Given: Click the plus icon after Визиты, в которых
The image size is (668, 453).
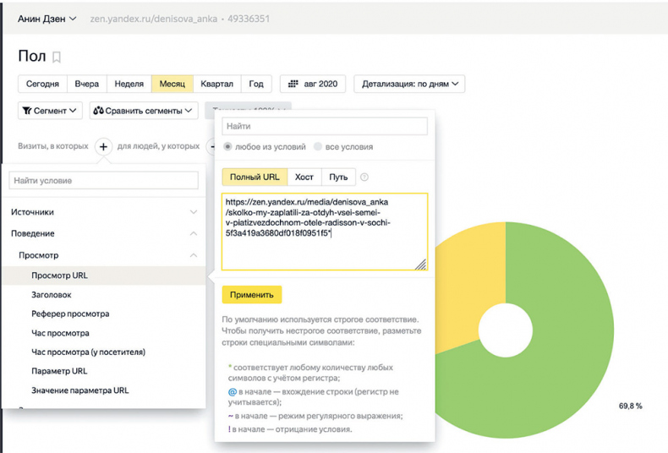Looking at the screenshot, I should click(103, 146).
